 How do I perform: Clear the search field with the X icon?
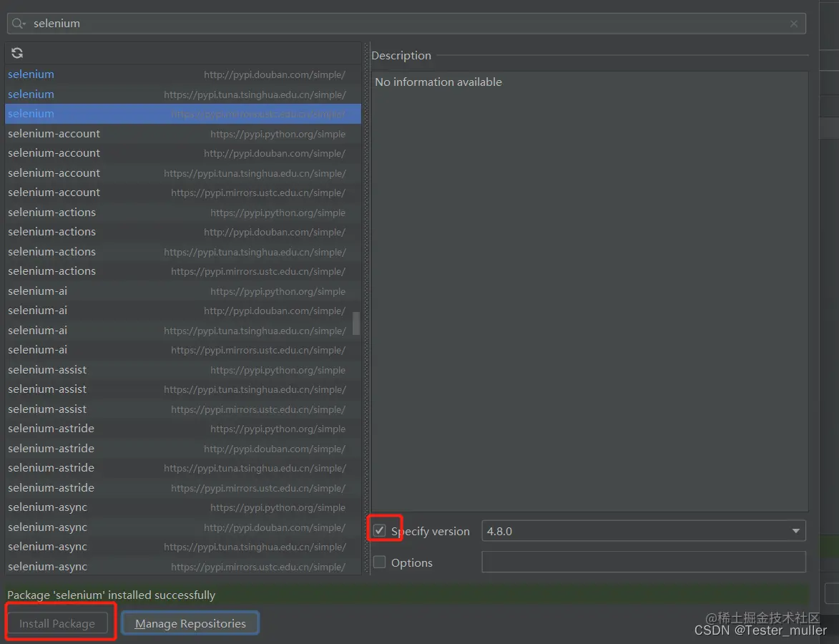[793, 24]
